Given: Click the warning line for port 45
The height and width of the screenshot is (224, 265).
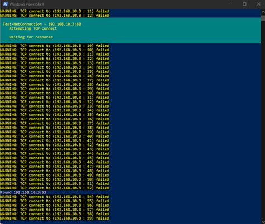Looking at the screenshot, I should tap(55, 158).
